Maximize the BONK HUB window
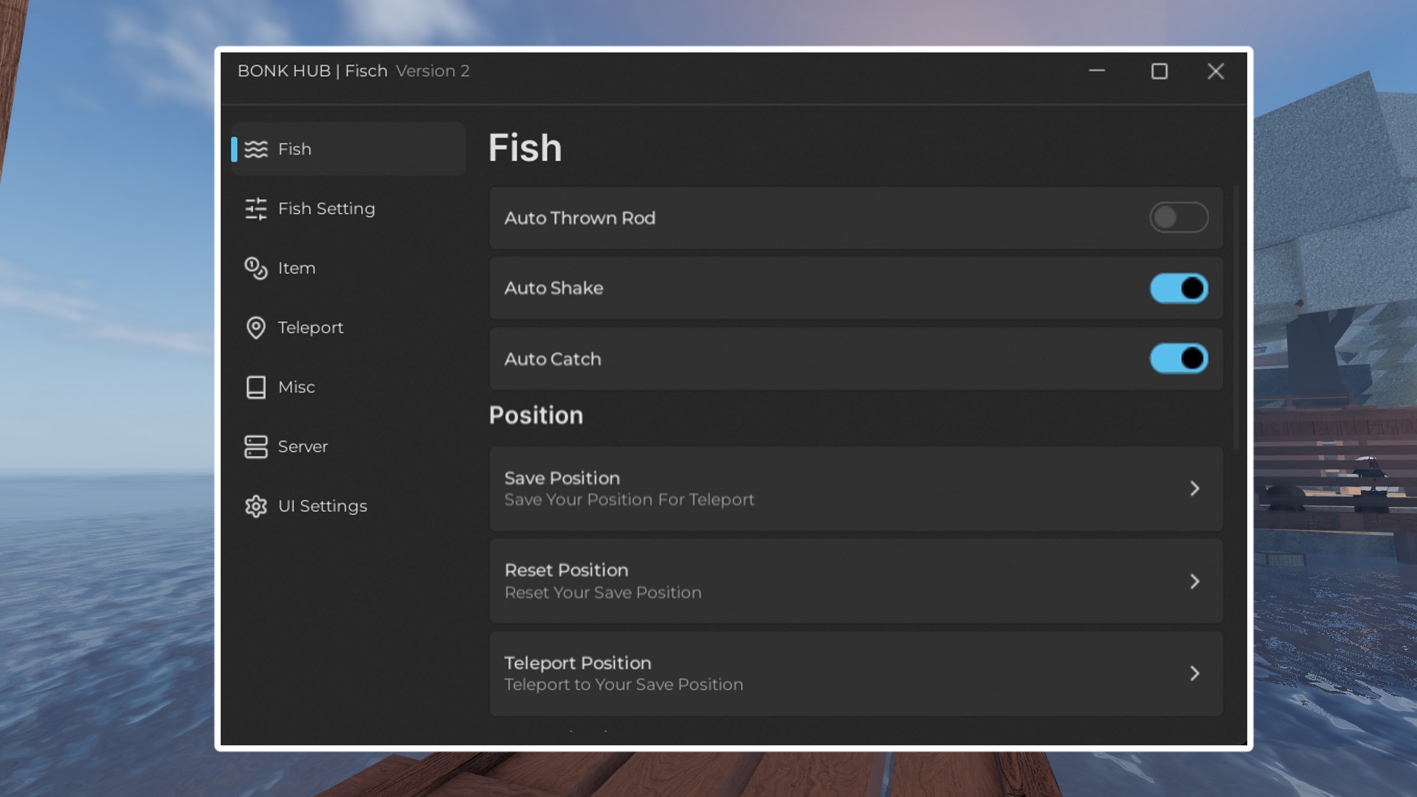 1159,71
